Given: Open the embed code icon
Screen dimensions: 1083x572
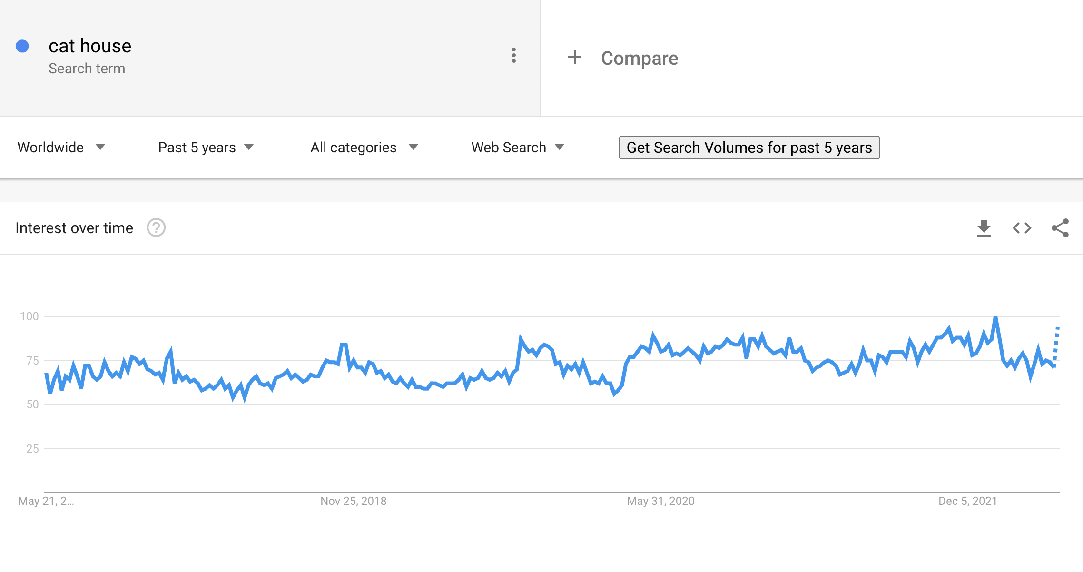Looking at the screenshot, I should (x=1022, y=228).
